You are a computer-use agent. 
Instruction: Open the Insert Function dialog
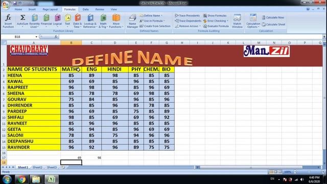pyautogui.click(x=8, y=21)
